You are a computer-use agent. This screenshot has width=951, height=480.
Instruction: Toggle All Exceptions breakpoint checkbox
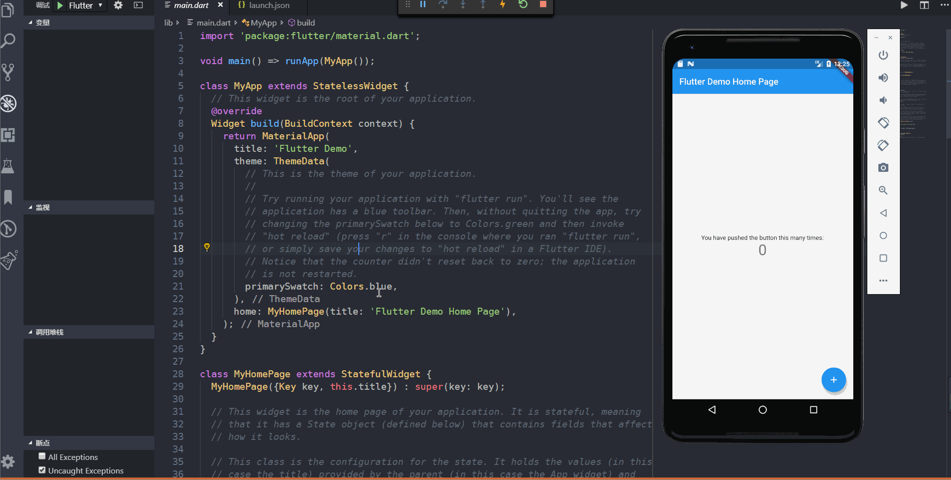[42, 456]
